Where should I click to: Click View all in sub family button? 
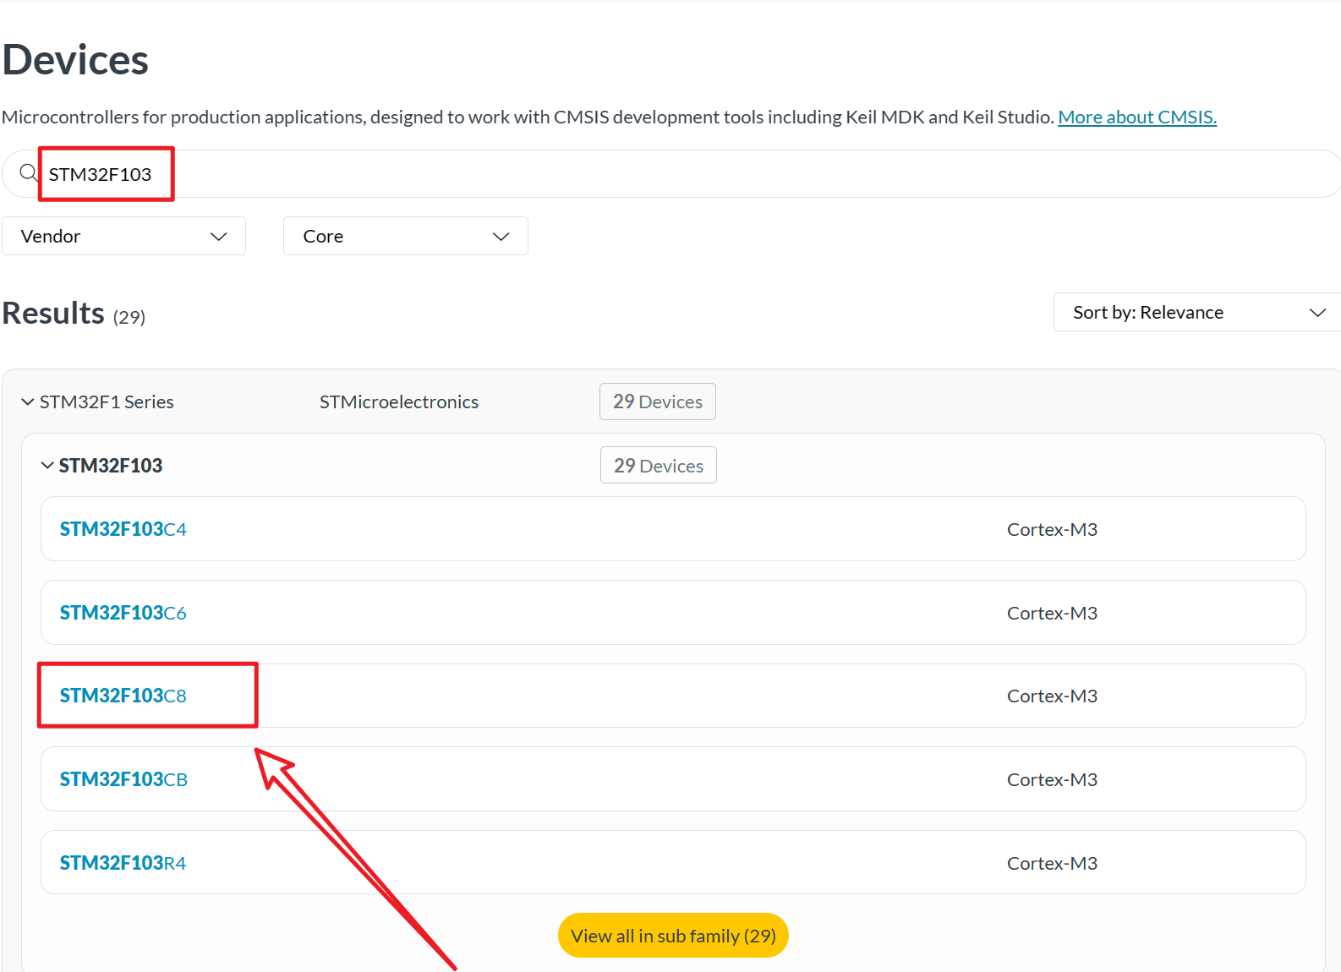(x=673, y=936)
